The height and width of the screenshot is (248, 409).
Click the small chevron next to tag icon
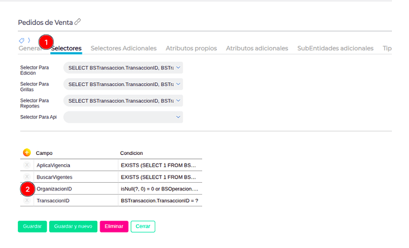click(x=29, y=40)
